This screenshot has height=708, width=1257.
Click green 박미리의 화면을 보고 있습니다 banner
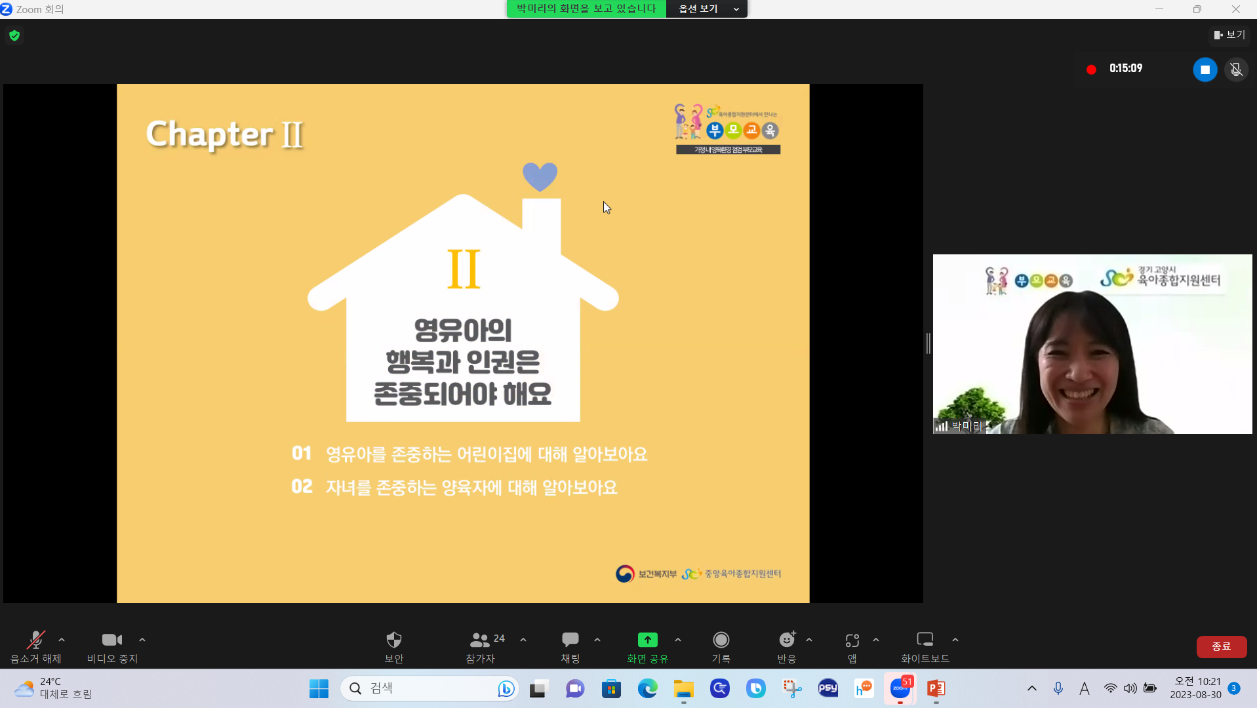(586, 9)
